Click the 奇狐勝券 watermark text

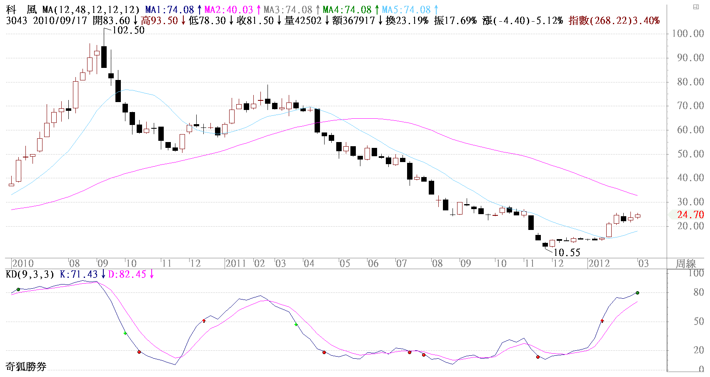pyautogui.click(x=26, y=367)
